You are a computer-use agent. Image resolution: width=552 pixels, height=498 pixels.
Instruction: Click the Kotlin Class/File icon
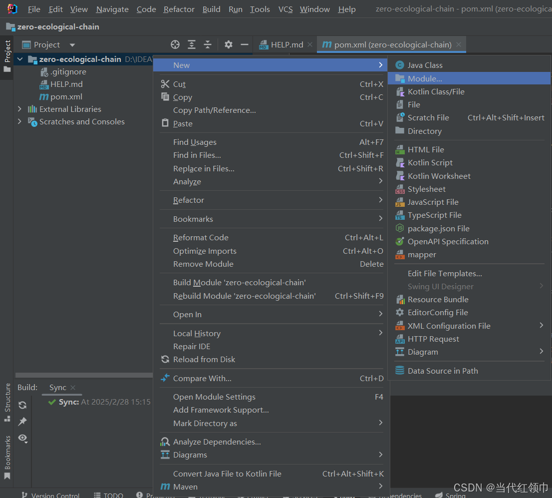(400, 91)
